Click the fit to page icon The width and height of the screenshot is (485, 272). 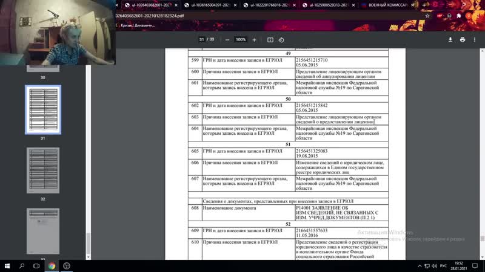point(270,40)
